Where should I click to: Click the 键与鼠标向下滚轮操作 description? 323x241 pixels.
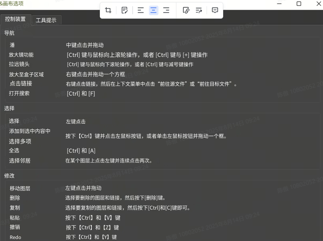click(x=130, y=64)
